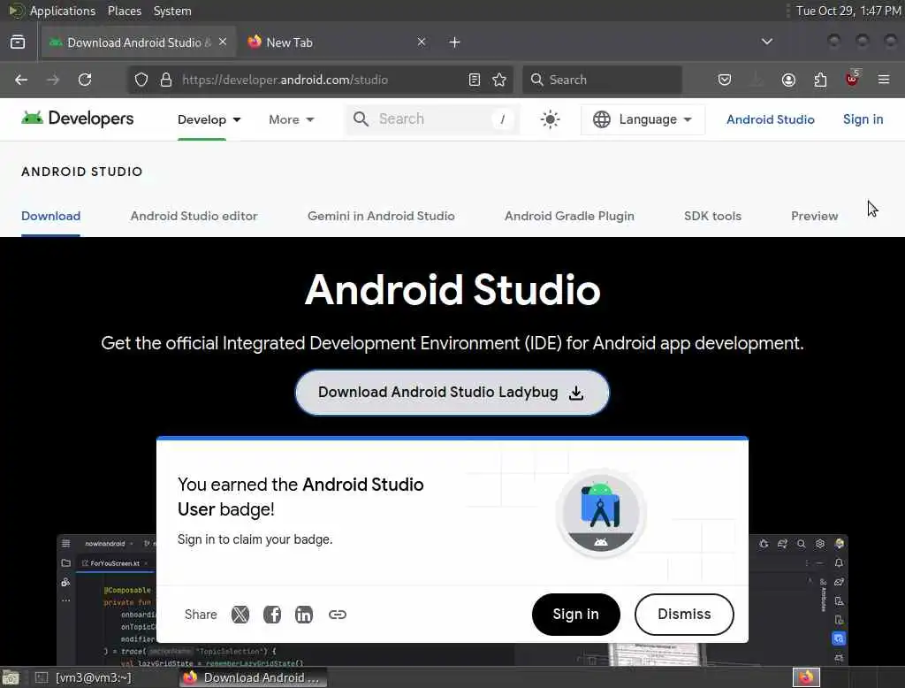This screenshot has height=688, width=905.
Task: Expand the Develop menu
Action: click(x=209, y=119)
